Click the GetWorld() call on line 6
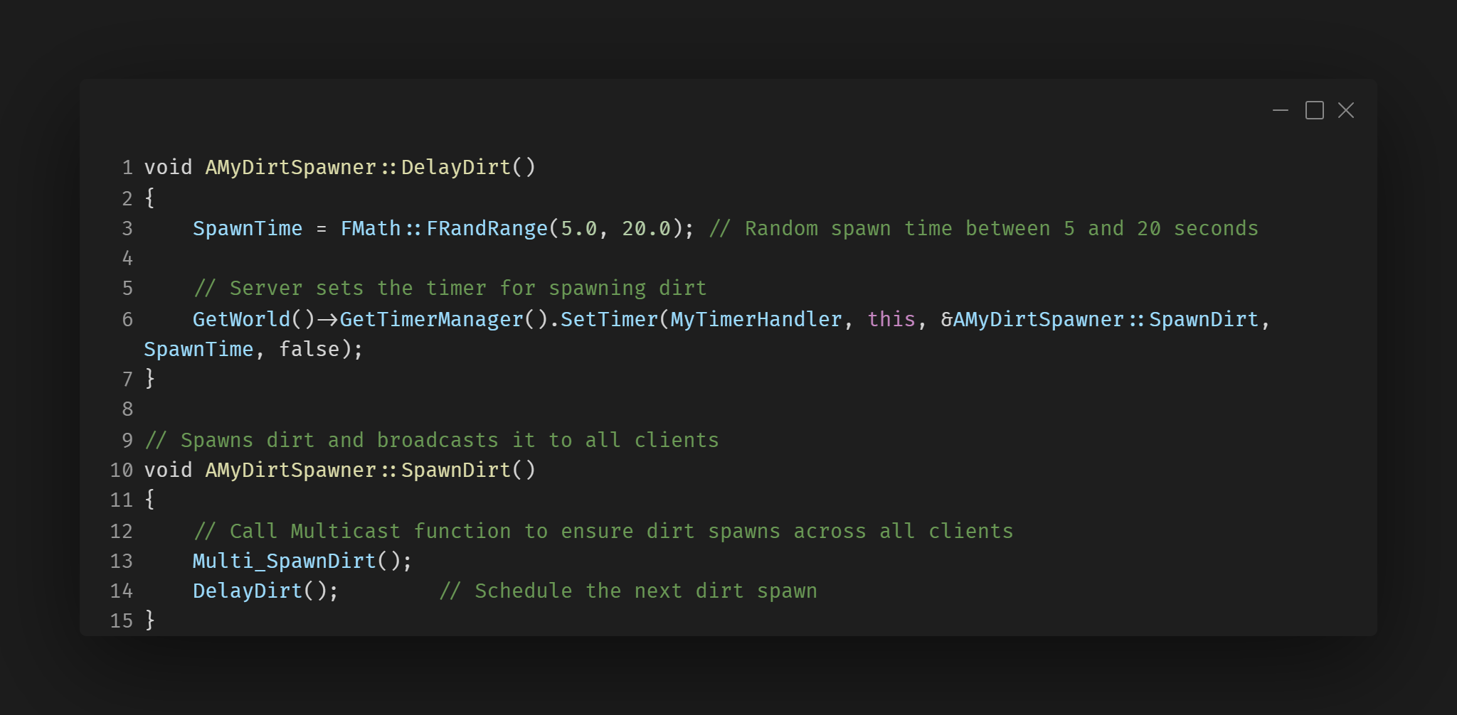 coord(253,320)
